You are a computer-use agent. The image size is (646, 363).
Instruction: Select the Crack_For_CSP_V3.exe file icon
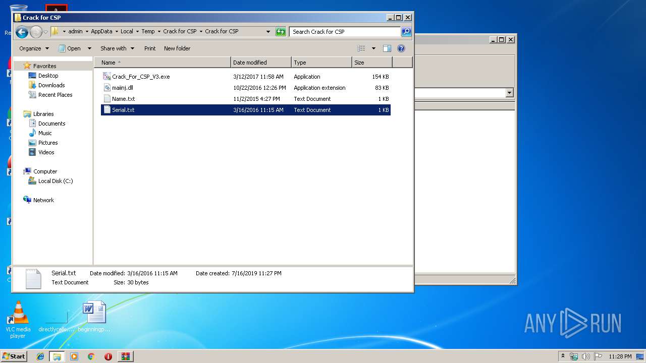pos(106,77)
